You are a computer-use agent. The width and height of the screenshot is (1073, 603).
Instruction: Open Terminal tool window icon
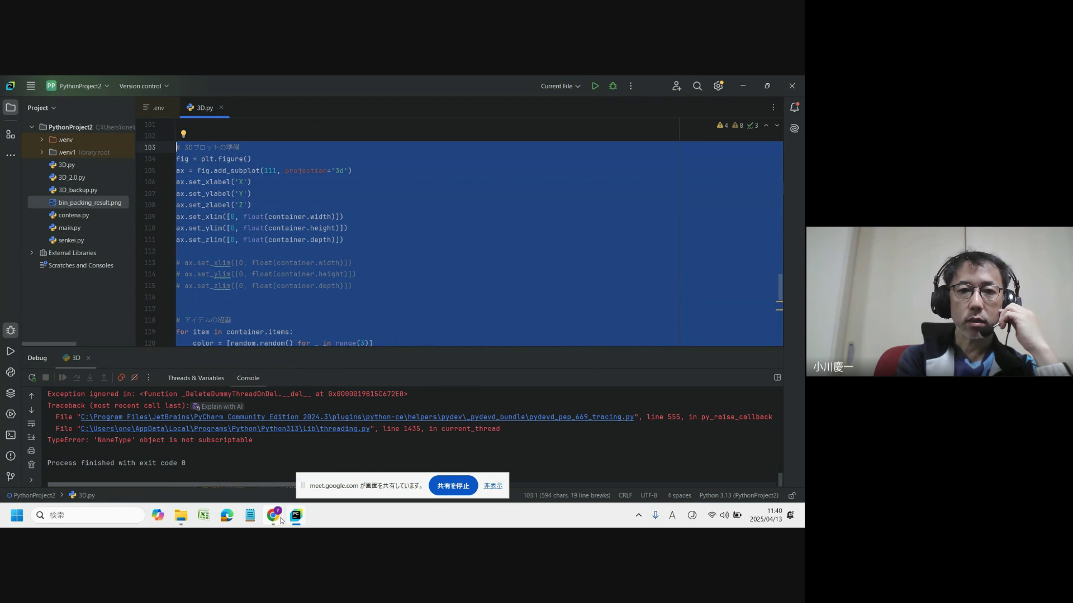(10, 435)
